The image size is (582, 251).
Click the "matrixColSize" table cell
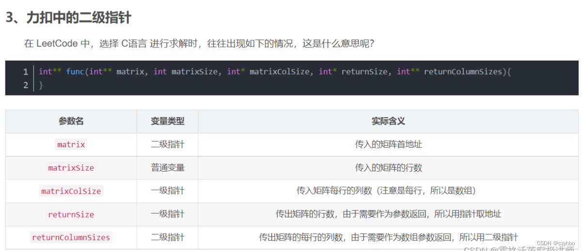pos(71,191)
